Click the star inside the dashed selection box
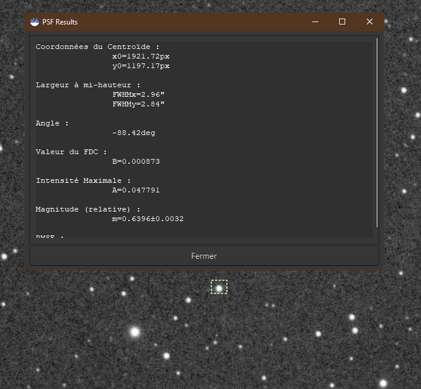 pos(219,288)
